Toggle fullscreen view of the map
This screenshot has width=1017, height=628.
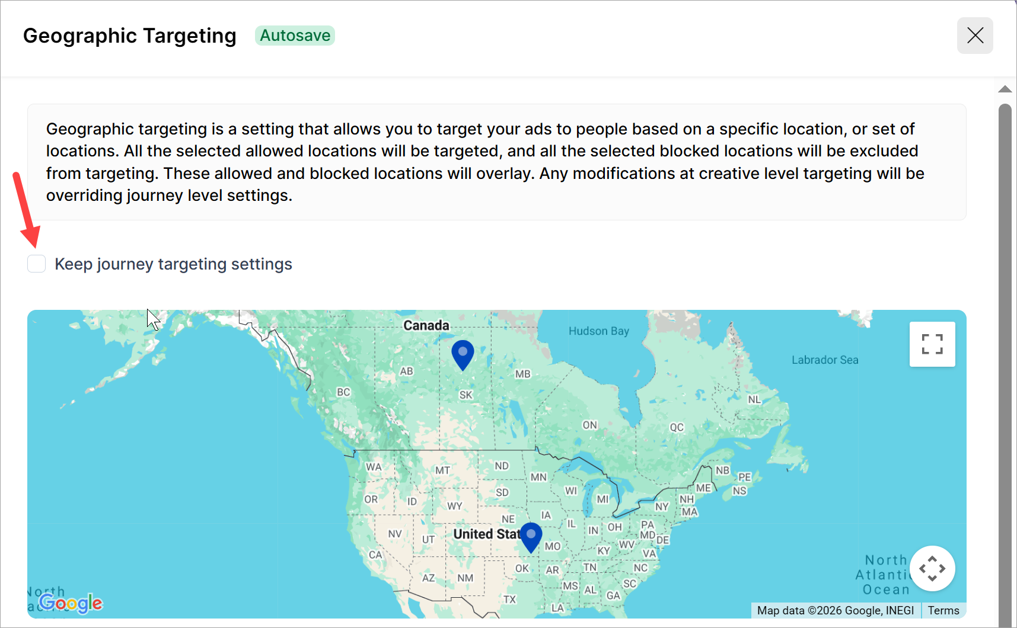tap(932, 344)
